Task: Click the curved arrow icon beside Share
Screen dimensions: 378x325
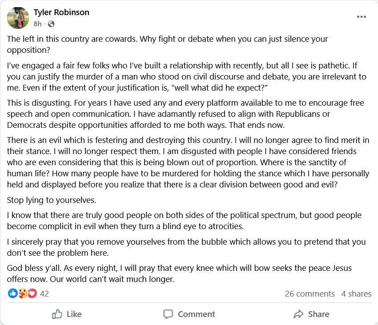Action: tap(298, 314)
